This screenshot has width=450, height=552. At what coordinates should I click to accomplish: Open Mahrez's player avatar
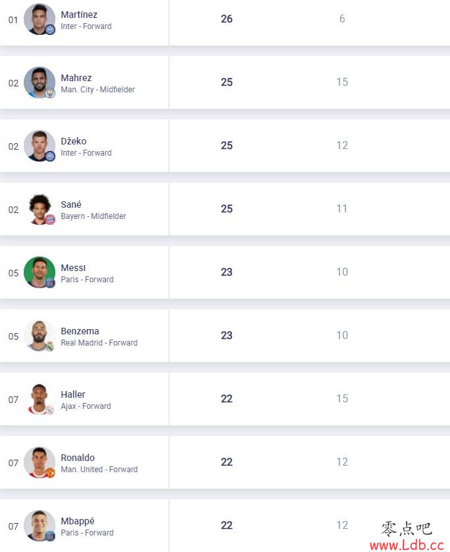[x=40, y=82]
